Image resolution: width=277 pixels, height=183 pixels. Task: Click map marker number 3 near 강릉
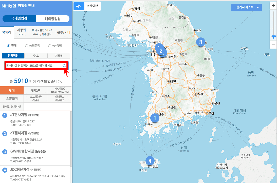coord(201,42)
